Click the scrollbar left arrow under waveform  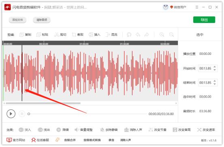click(x=4, y=103)
